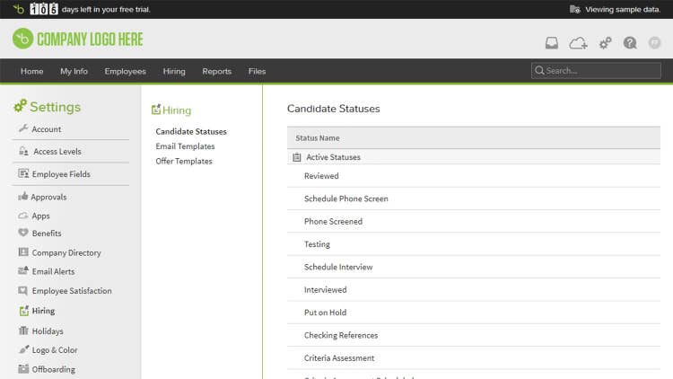The image size is (673, 379).
Task: Click the Hiring icon in settings sidebar
Action: (24, 310)
